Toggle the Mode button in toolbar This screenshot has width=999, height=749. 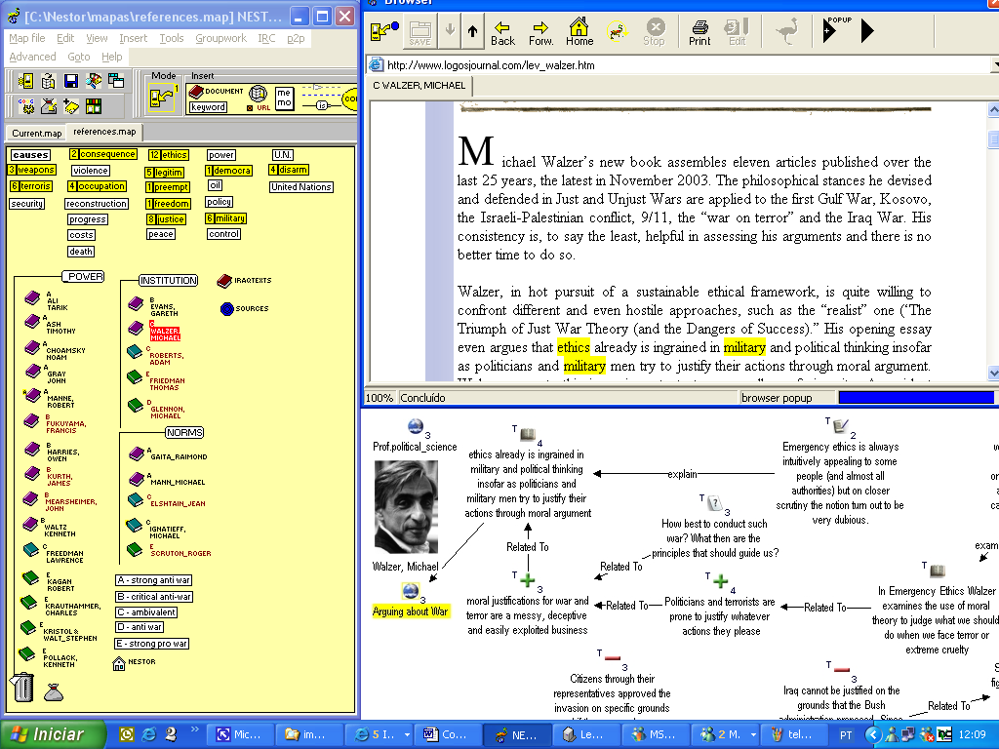pos(162,98)
